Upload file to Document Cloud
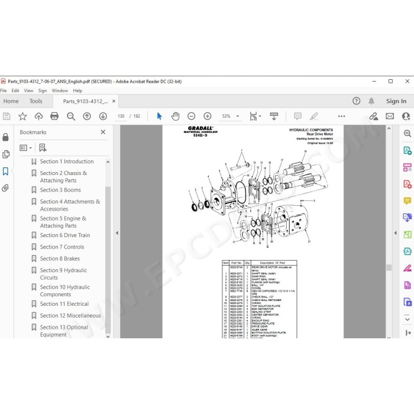This screenshot has height=414, width=414. point(38,116)
